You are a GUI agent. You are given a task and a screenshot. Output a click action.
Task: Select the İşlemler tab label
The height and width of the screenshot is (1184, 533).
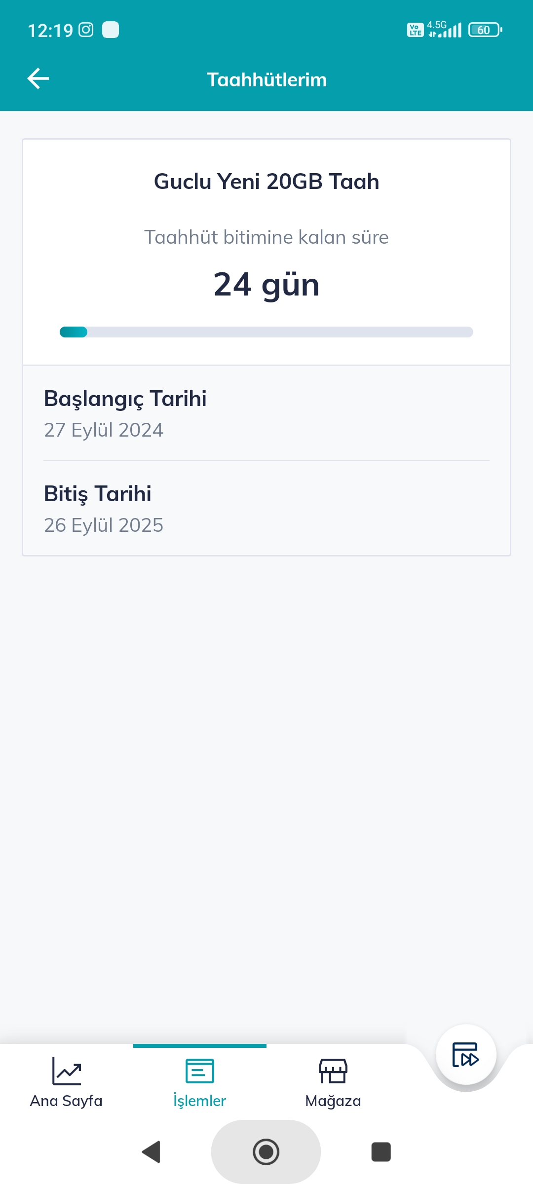pyautogui.click(x=199, y=1101)
